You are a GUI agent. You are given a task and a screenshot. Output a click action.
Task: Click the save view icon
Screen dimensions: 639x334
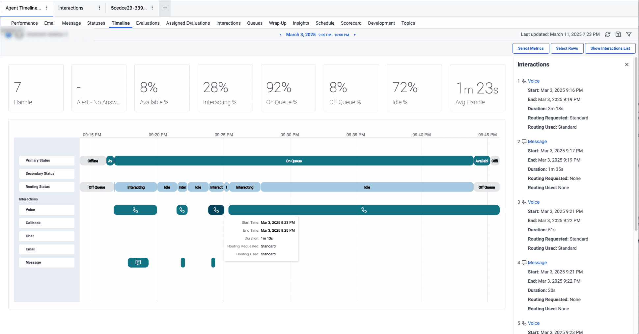pyautogui.click(x=618, y=34)
